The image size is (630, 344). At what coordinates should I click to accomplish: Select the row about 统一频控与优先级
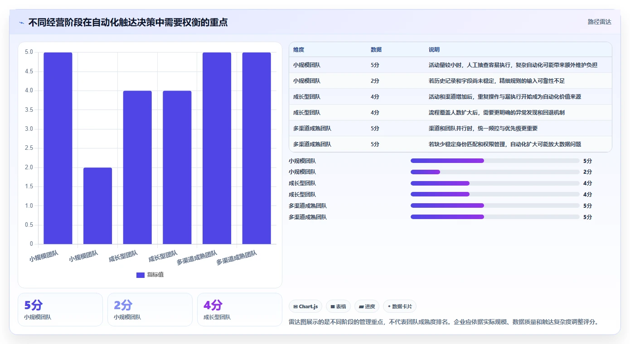[x=450, y=128]
